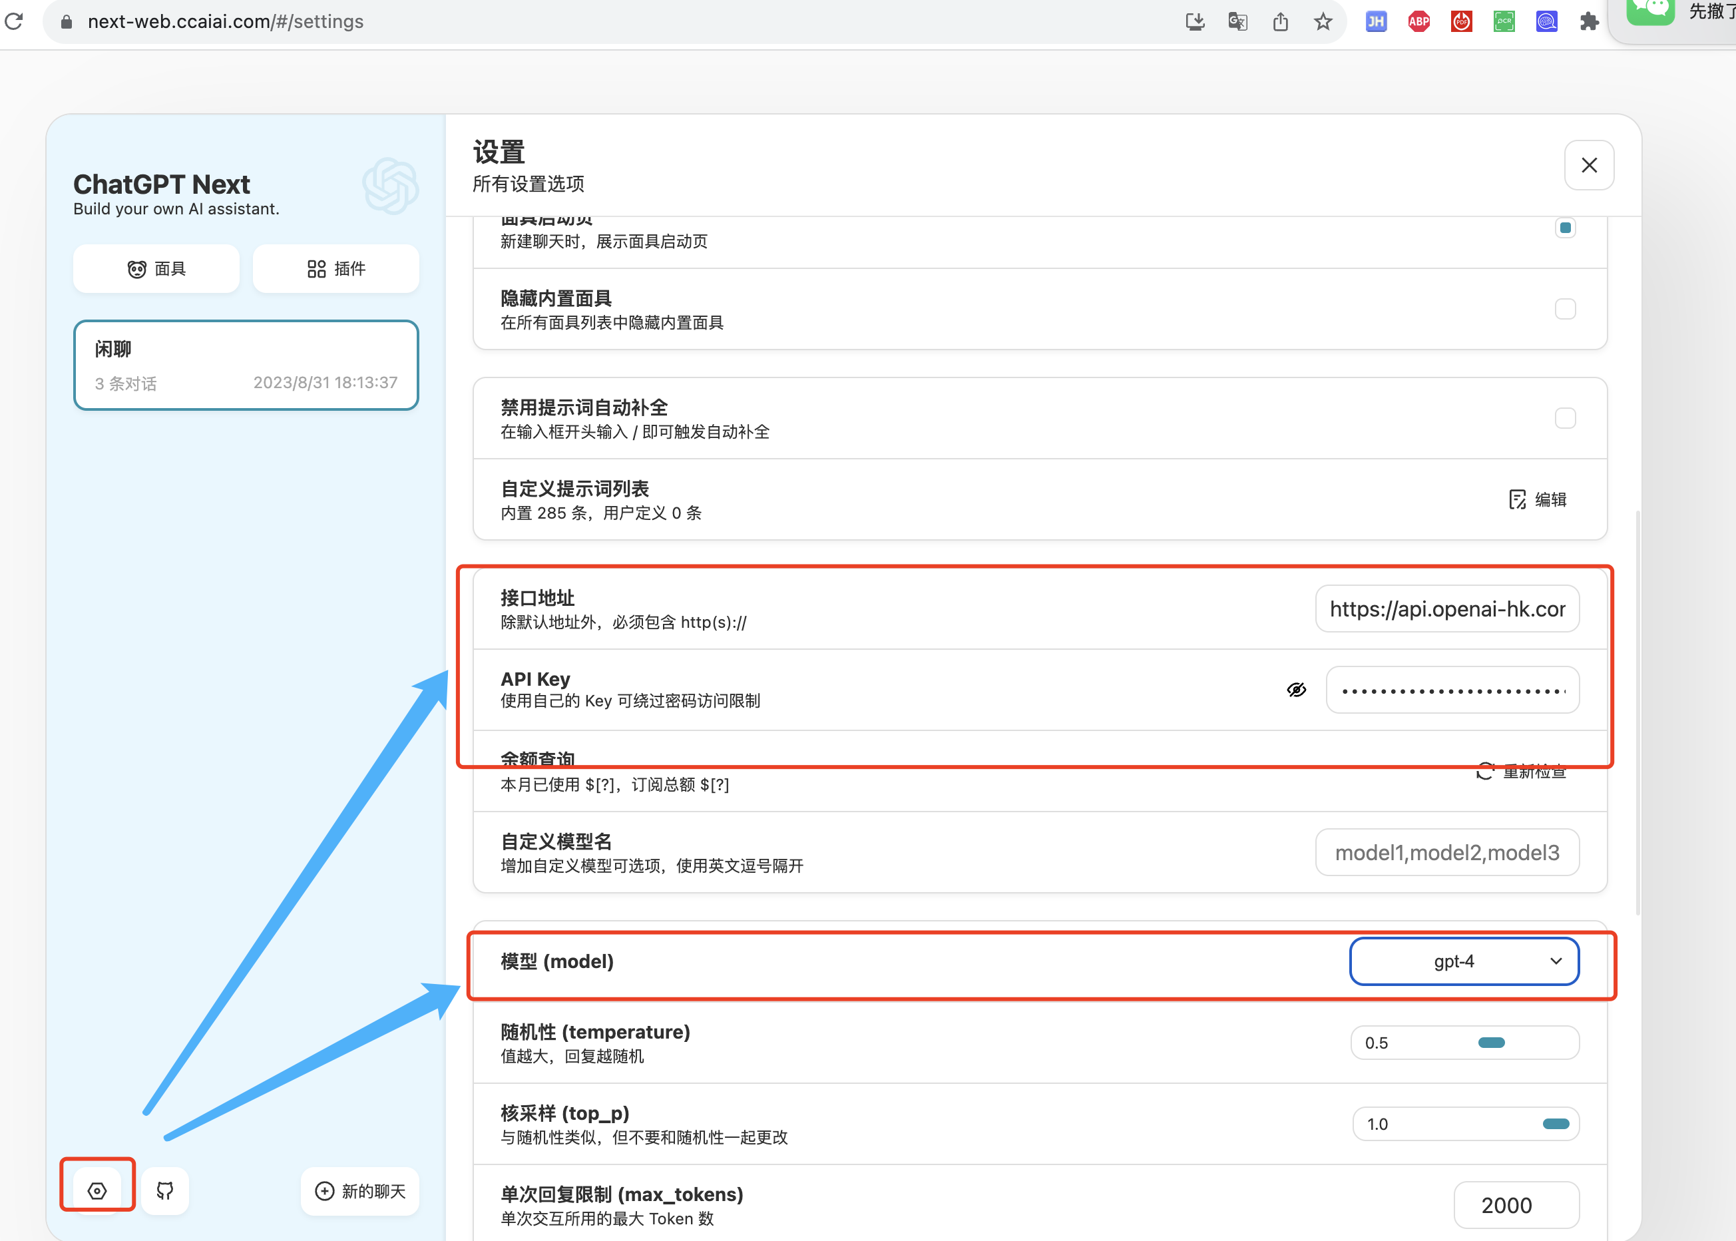Bookmark page with the star icon
The image size is (1736, 1241).
tap(1323, 21)
